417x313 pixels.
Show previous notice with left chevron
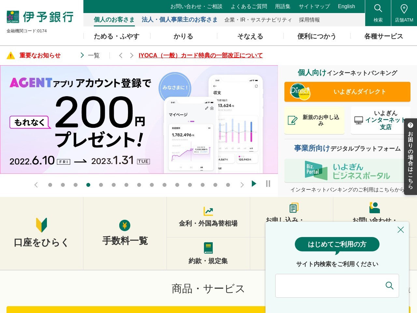(x=121, y=55)
